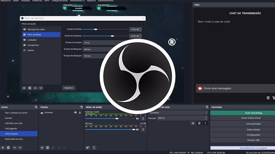Image resolution: width=275 pixels, height=154 pixels.
Task: Increase Limite de Fecho value arrow
Action: click(140, 29)
